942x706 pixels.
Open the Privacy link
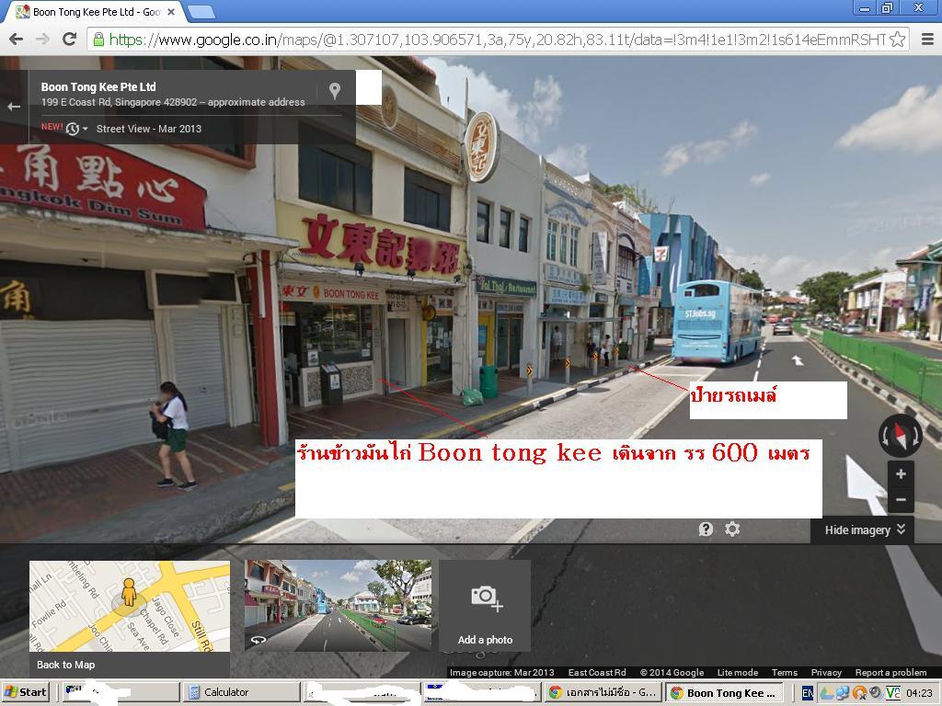[825, 672]
